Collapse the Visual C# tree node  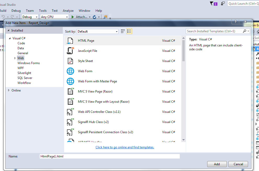click(10, 38)
